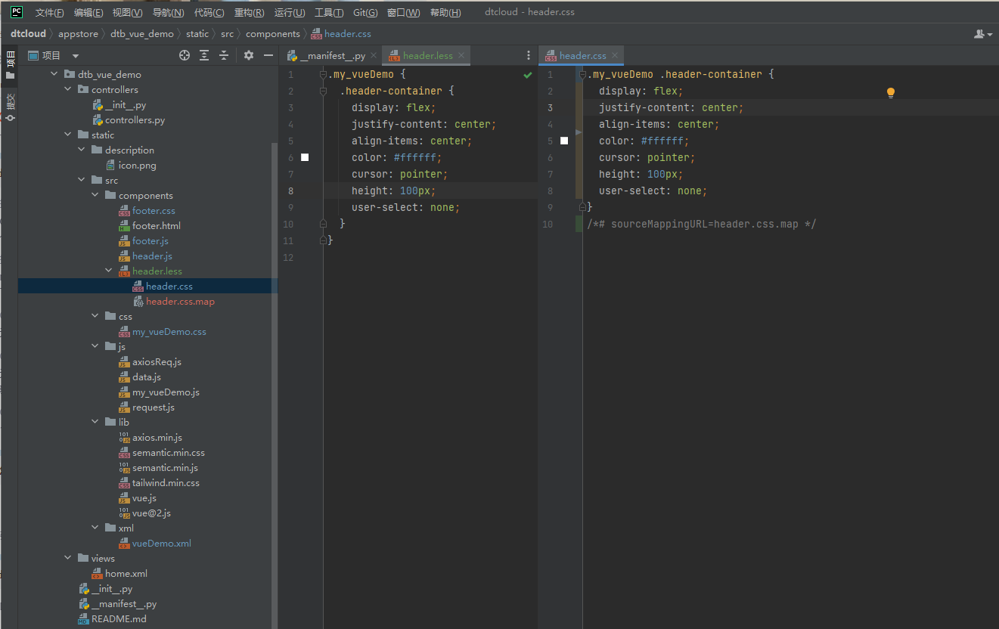Close the header.less editor tab
999x629 pixels.
[461, 56]
